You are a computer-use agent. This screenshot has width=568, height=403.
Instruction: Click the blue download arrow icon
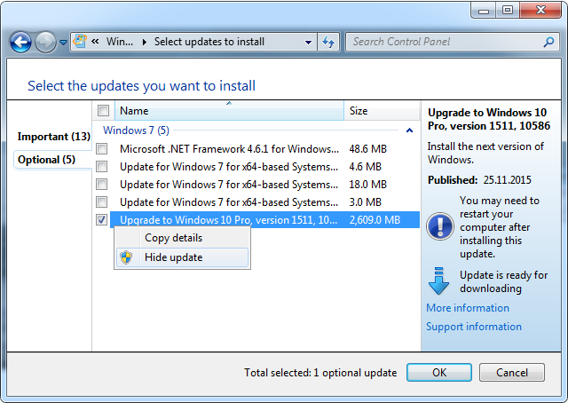(x=438, y=281)
